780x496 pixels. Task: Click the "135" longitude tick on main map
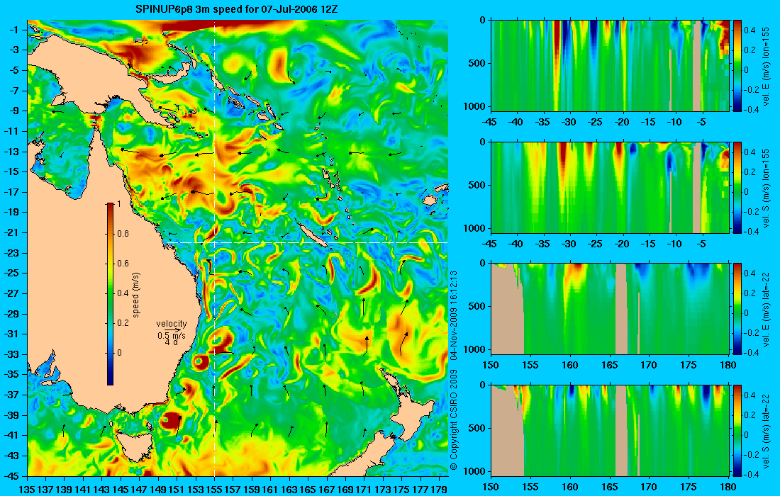27,490
